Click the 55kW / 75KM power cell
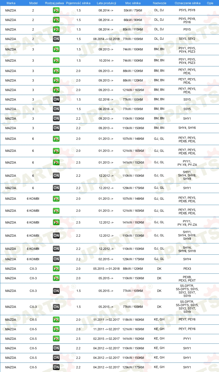219x372 pixels. click(x=133, y=10)
